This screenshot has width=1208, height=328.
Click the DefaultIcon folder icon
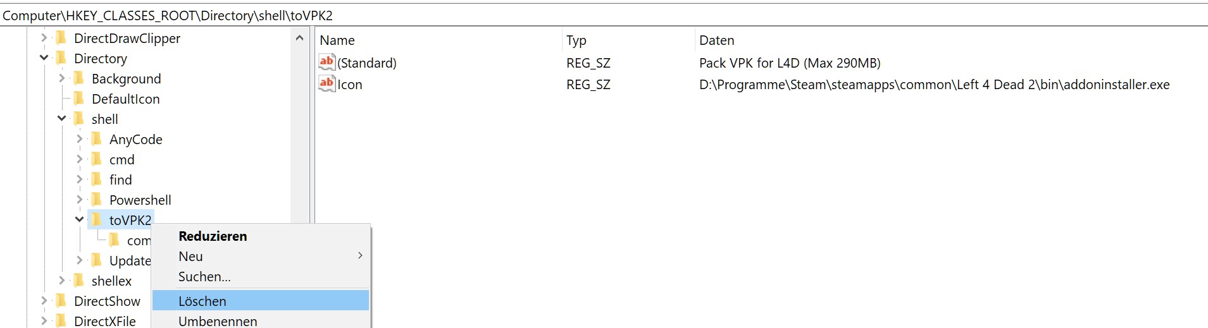[79, 99]
